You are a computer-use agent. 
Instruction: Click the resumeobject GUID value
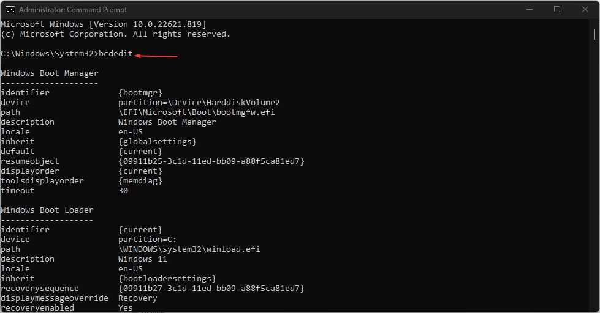[x=211, y=161]
